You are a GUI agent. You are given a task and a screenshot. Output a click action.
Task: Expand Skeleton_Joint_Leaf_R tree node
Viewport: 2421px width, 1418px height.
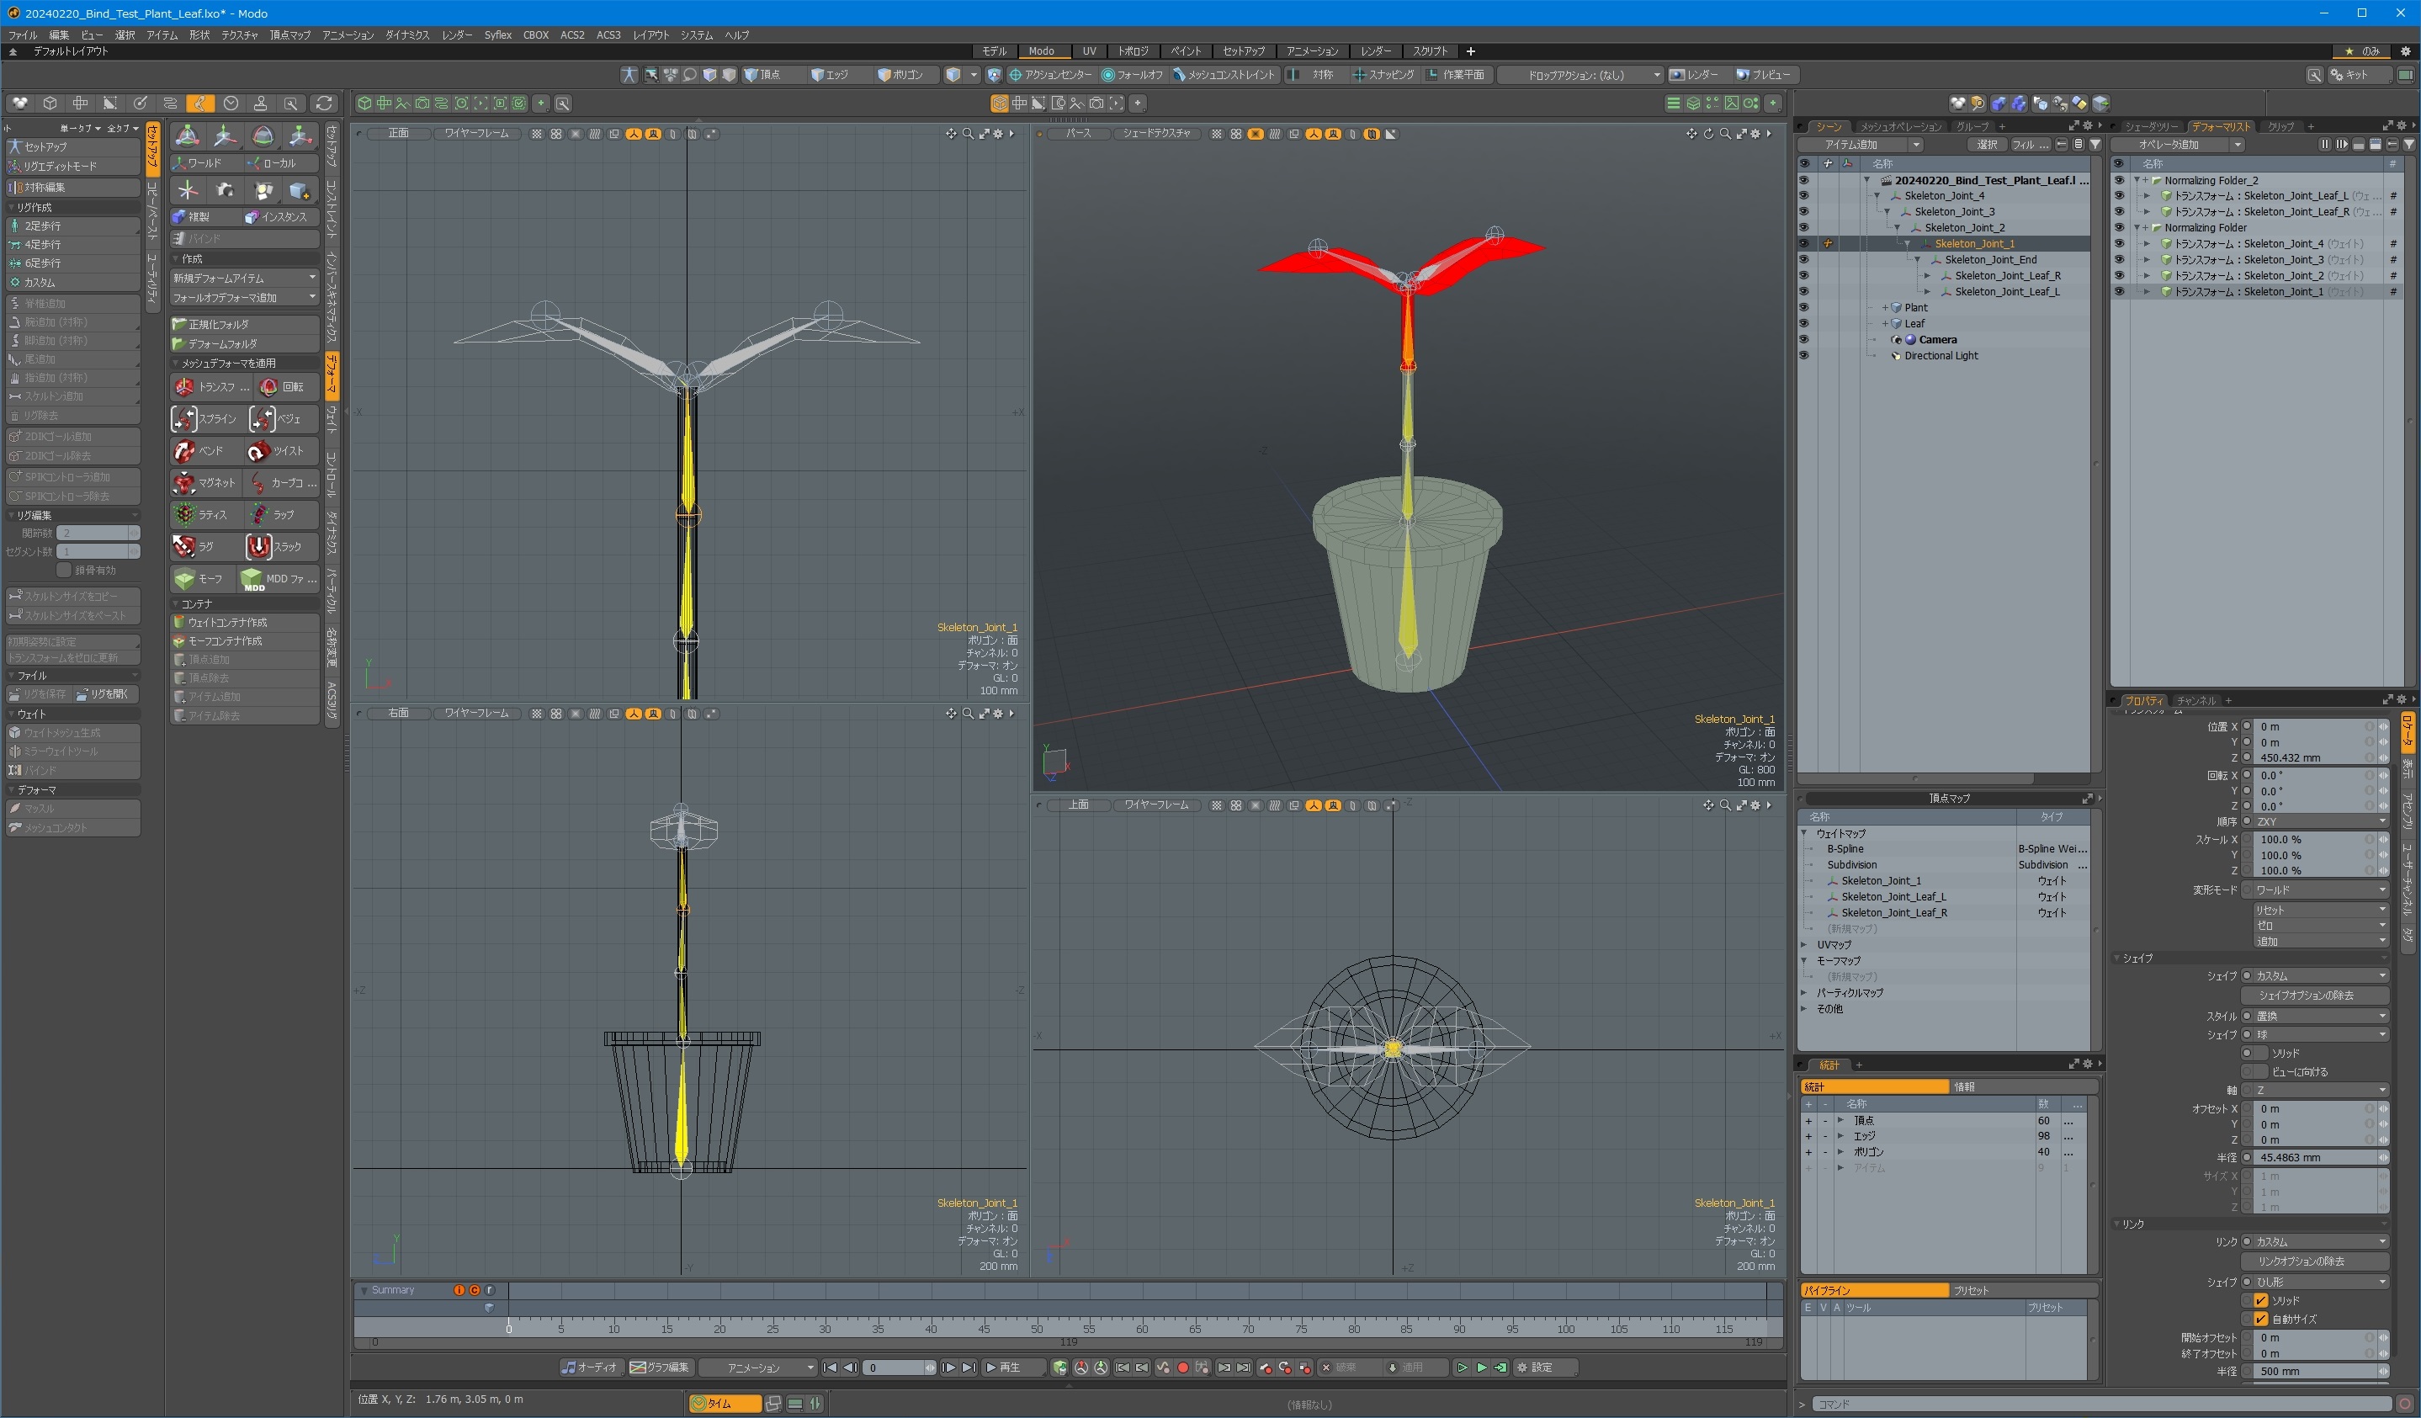(x=1927, y=276)
